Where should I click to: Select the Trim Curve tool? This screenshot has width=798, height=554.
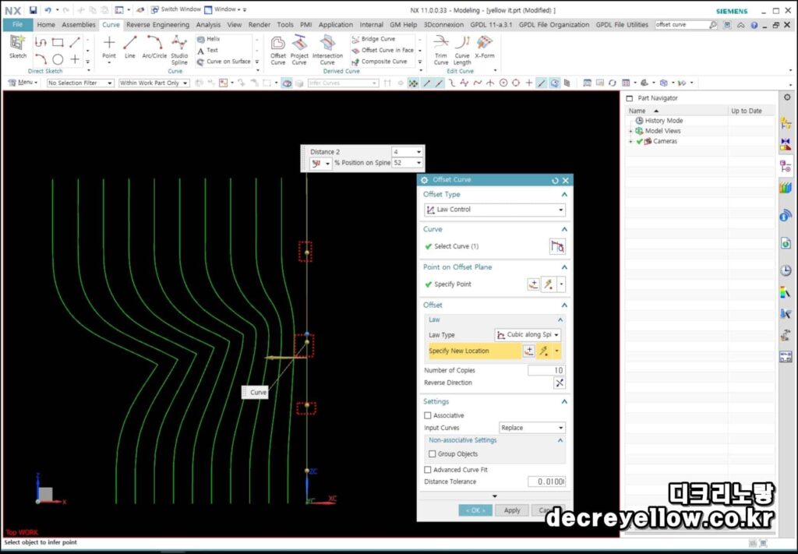(x=441, y=51)
